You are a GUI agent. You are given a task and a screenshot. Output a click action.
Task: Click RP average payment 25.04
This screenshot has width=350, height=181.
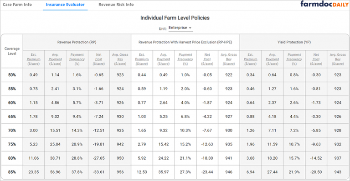coord(55,144)
